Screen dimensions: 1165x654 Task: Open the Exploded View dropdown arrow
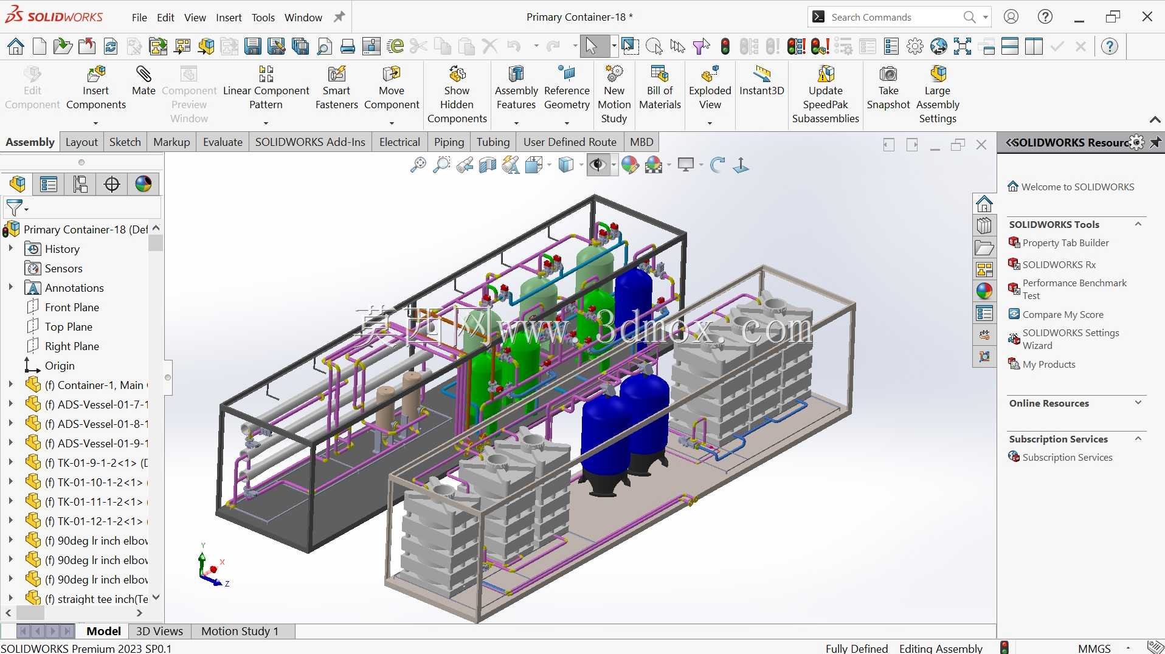710,123
